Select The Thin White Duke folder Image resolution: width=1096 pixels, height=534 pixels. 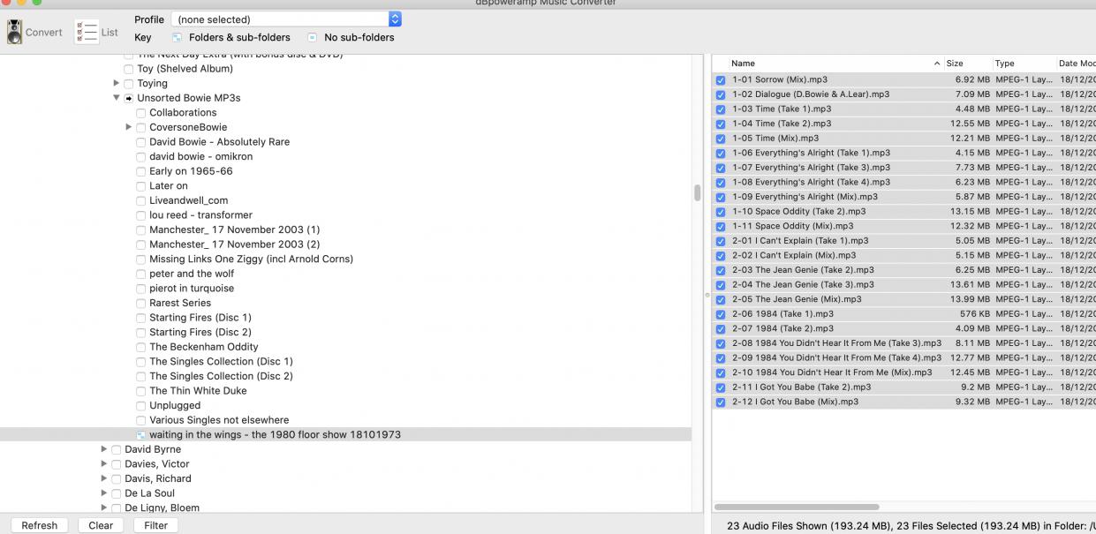(x=198, y=391)
